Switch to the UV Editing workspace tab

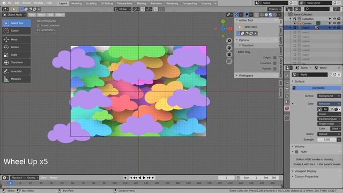click(x=107, y=3)
